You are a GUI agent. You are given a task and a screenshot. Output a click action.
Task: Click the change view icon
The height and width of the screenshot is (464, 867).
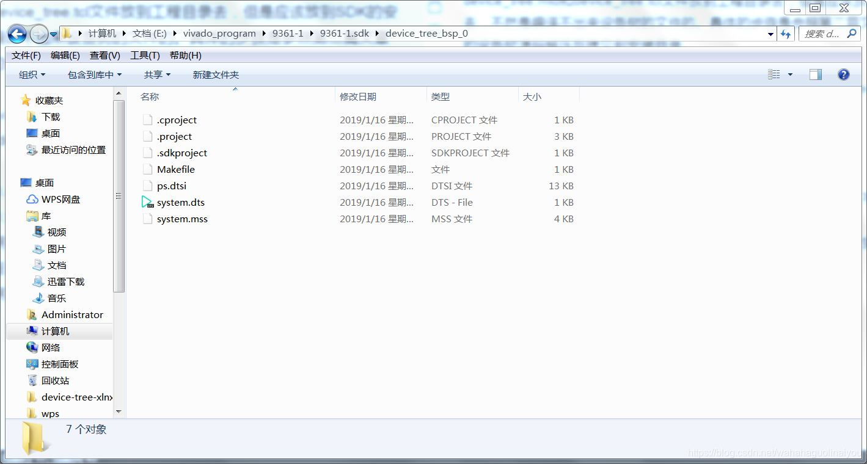[774, 74]
